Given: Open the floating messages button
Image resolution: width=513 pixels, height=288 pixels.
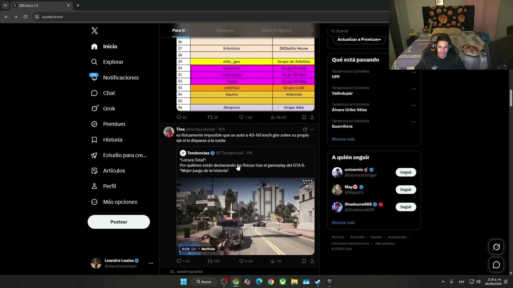Looking at the screenshot, I should pyautogui.click(x=496, y=265).
